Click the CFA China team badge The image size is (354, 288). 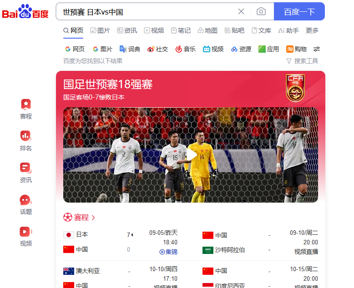[295, 88]
